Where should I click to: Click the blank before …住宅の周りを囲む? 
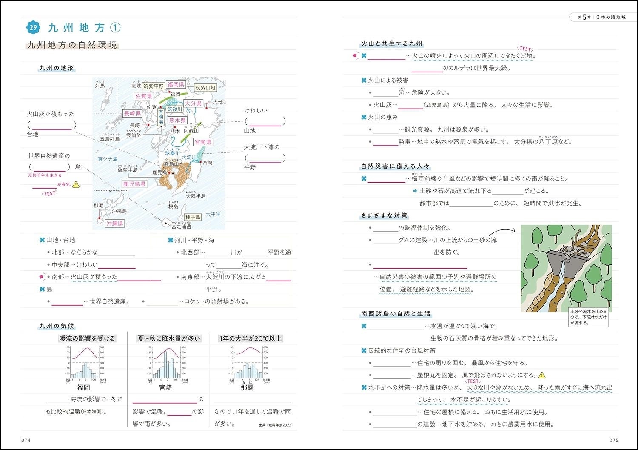pos(392,363)
